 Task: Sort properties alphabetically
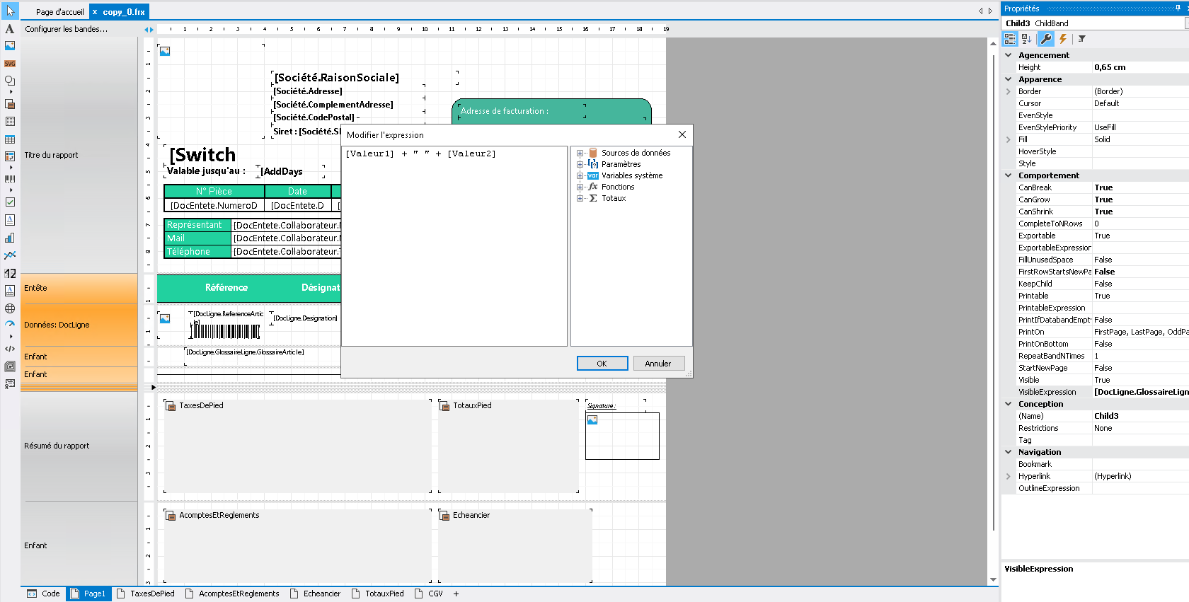click(1027, 39)
